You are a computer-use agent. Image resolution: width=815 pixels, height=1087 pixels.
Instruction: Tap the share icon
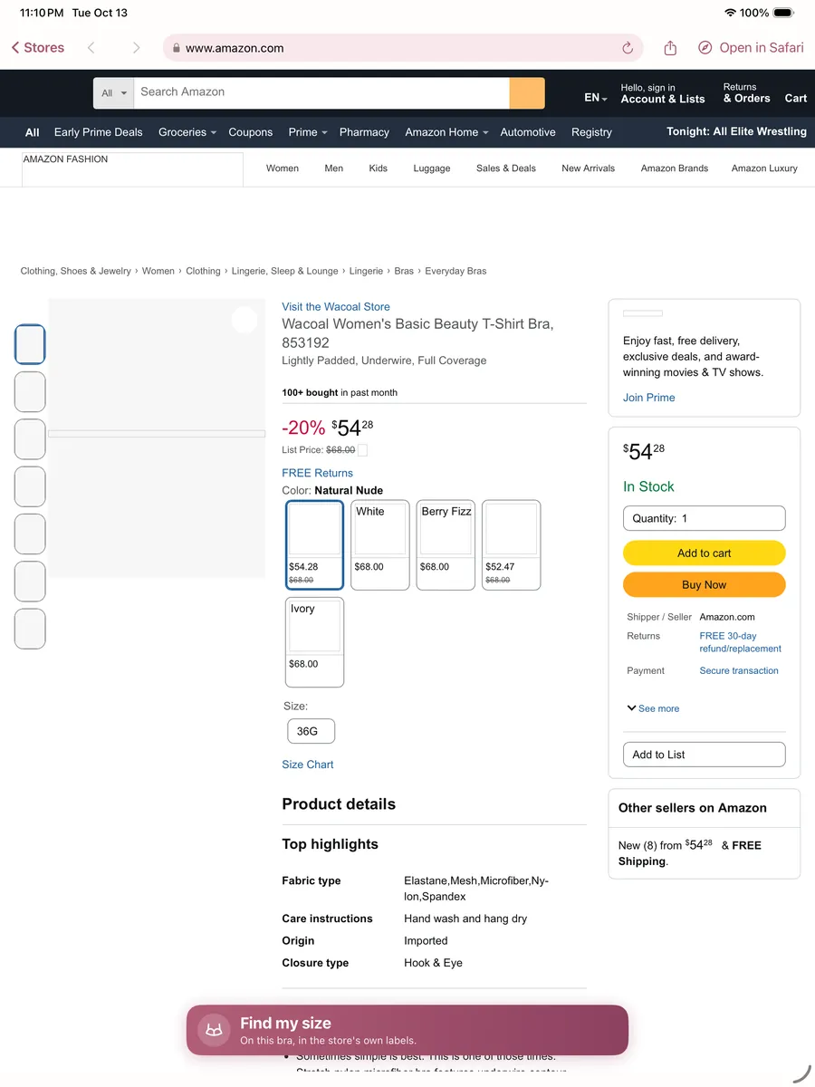[x=670, y=47]
